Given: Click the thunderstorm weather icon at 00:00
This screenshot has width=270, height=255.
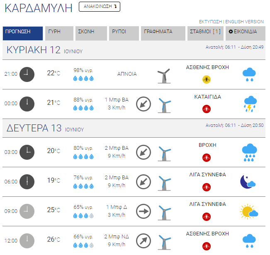Looking at the screenshot, I should coord(250,104).
